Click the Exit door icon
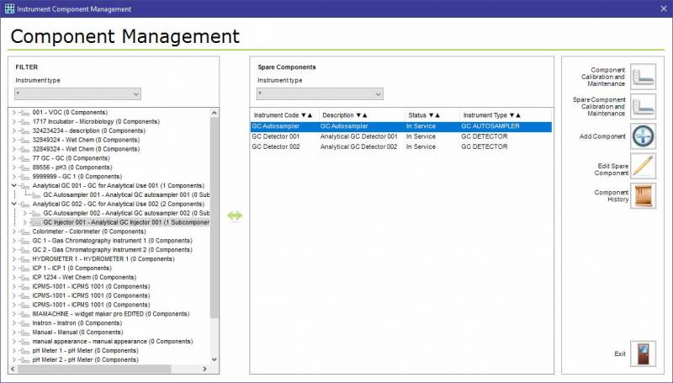Image resolution: width=673 pixels, height=383 pixels. (x=643, y=354)
